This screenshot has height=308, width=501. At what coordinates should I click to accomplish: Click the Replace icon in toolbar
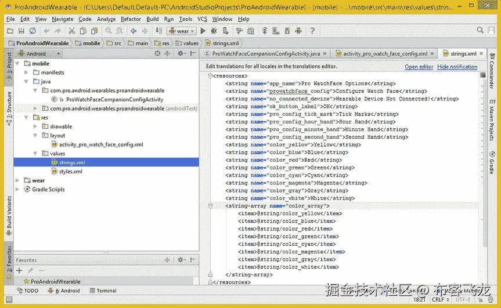pos(120,31)
